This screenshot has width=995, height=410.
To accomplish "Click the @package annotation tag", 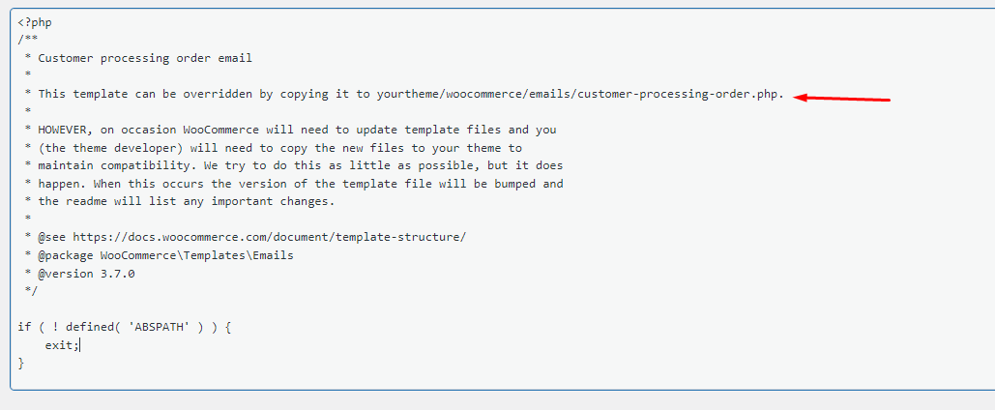I will (66, 255).
